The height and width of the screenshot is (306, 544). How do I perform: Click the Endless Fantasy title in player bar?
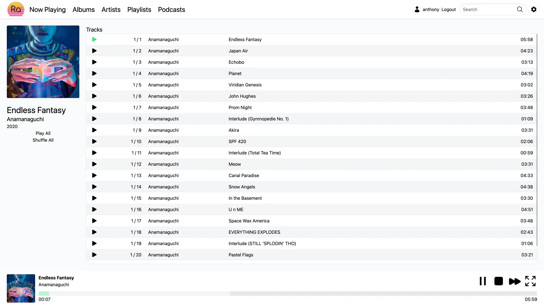[56, 278]
